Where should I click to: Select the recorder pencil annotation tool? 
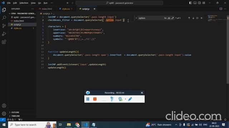(130, 99)
